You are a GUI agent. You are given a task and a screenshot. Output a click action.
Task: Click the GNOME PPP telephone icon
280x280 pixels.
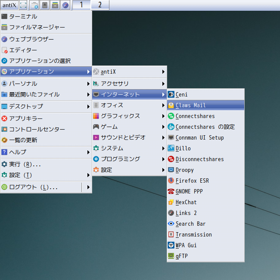point(171,191)
